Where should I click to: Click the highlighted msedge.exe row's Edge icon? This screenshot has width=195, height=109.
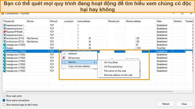click(x=5, y=51)
